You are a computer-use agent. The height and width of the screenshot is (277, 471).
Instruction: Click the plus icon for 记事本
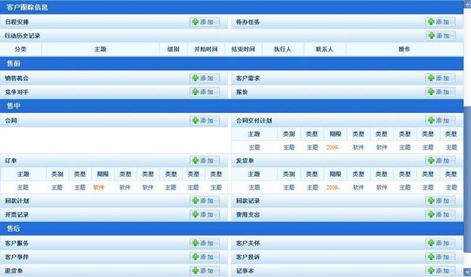(x=431, y=270)
